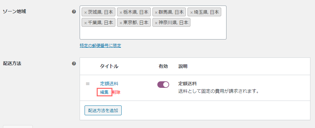
Task: Remove 神奈川県, 日本 tag with its x icon
Action: pos(156,23)
